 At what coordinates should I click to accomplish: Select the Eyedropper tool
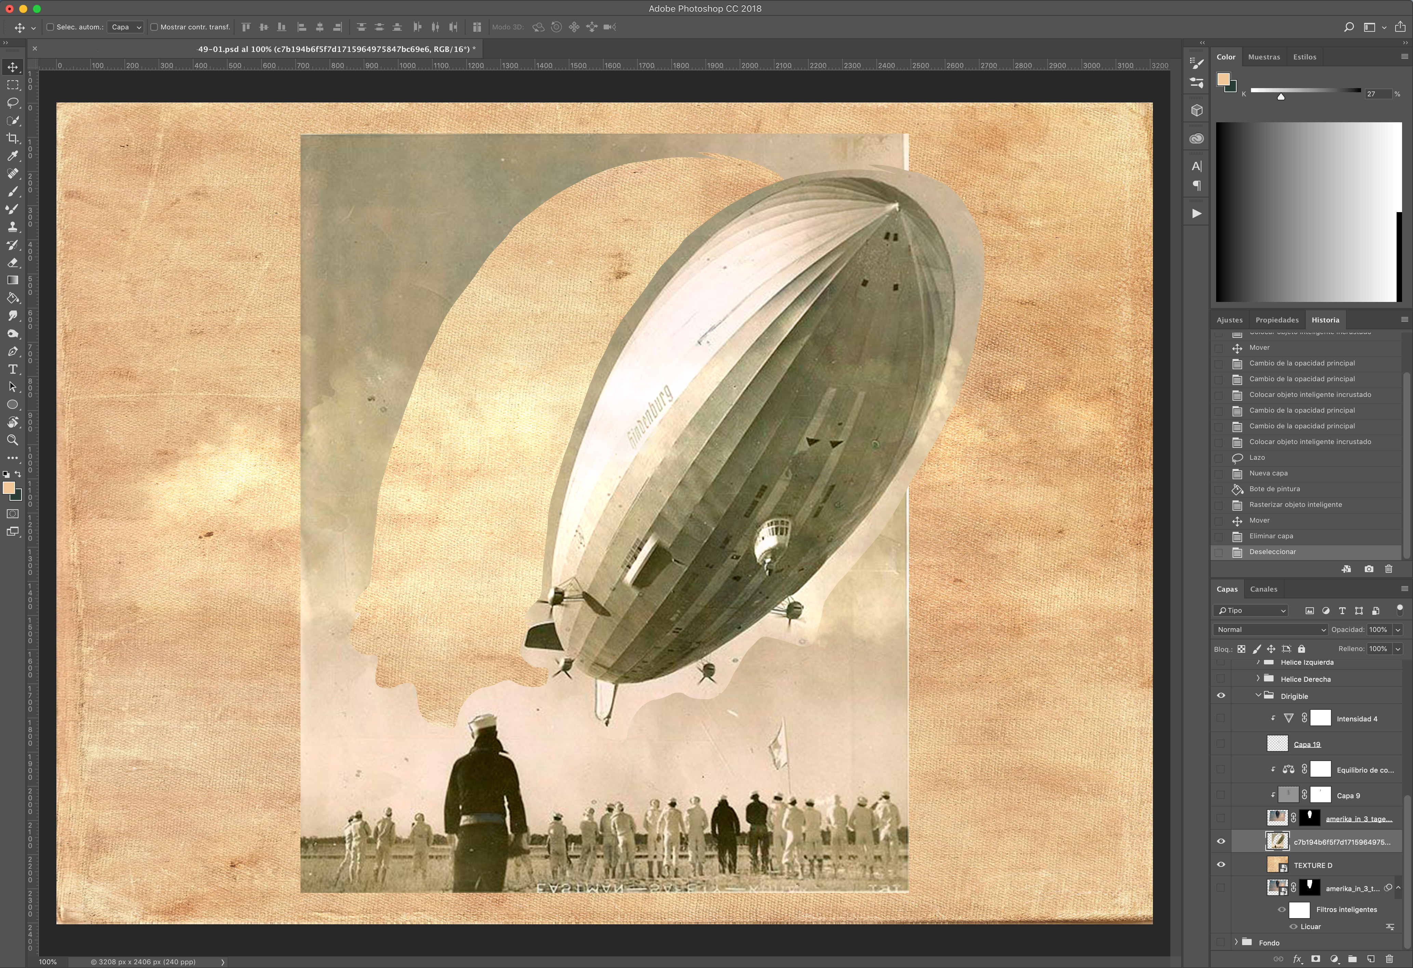point(13,156)
